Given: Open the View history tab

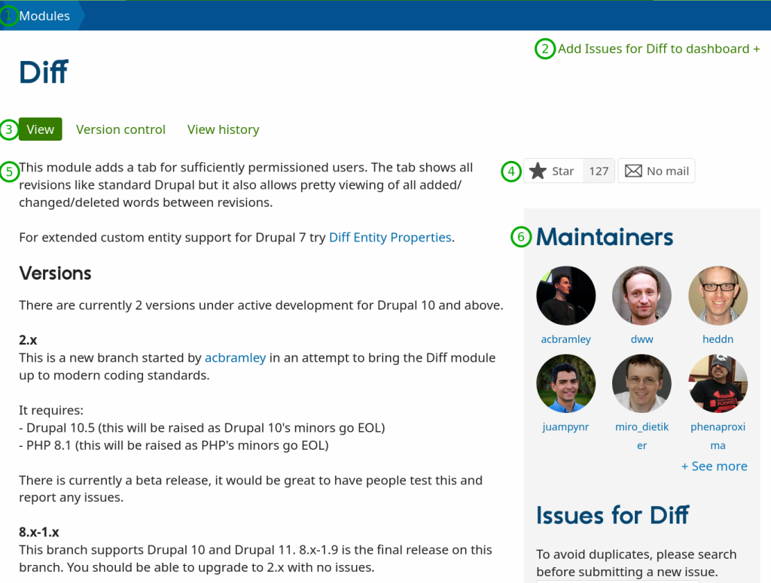Looking at the screenshot, I should (223, 129).
